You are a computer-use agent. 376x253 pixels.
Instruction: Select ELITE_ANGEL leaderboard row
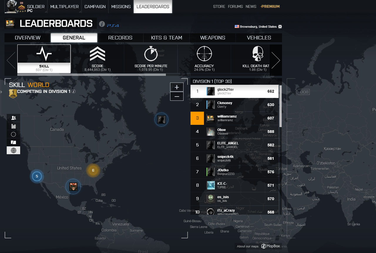click(234, 145)
